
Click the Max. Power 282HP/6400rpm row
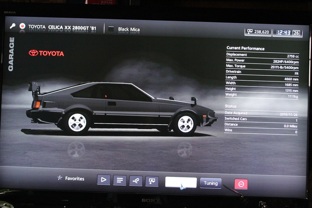tap(262, 61)
